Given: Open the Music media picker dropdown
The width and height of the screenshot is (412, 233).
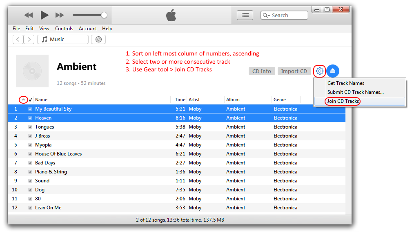Looking at the screenshot, I should pyautogui.click(x=63, y=40).
